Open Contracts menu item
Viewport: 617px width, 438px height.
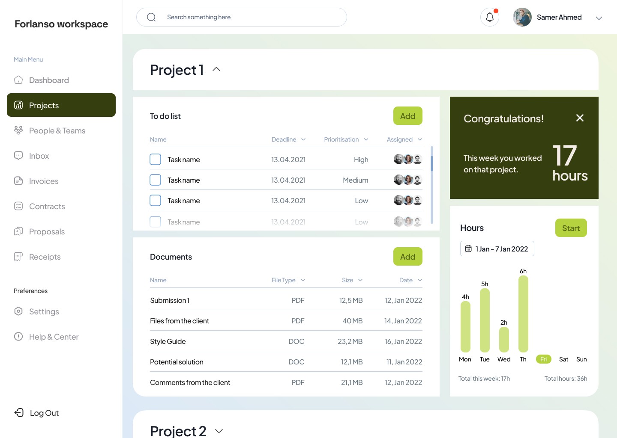click(61, 206)
